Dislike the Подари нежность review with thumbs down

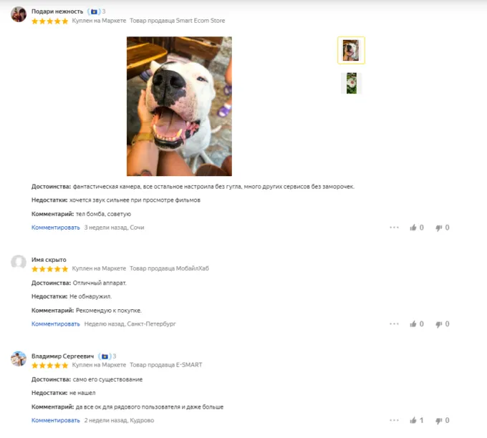[x=438, y=228]
